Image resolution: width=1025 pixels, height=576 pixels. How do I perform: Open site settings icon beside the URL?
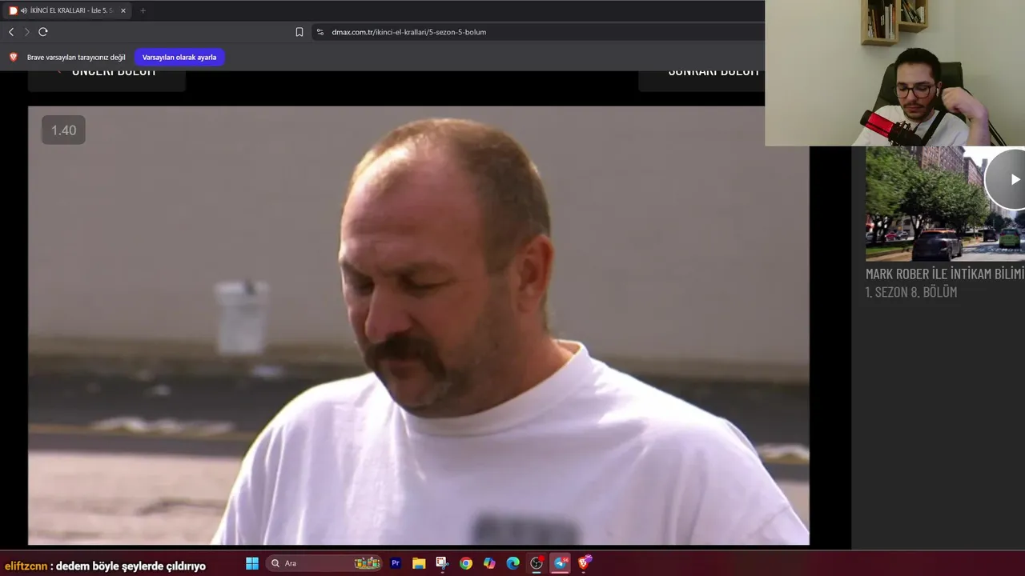[320, 32]
